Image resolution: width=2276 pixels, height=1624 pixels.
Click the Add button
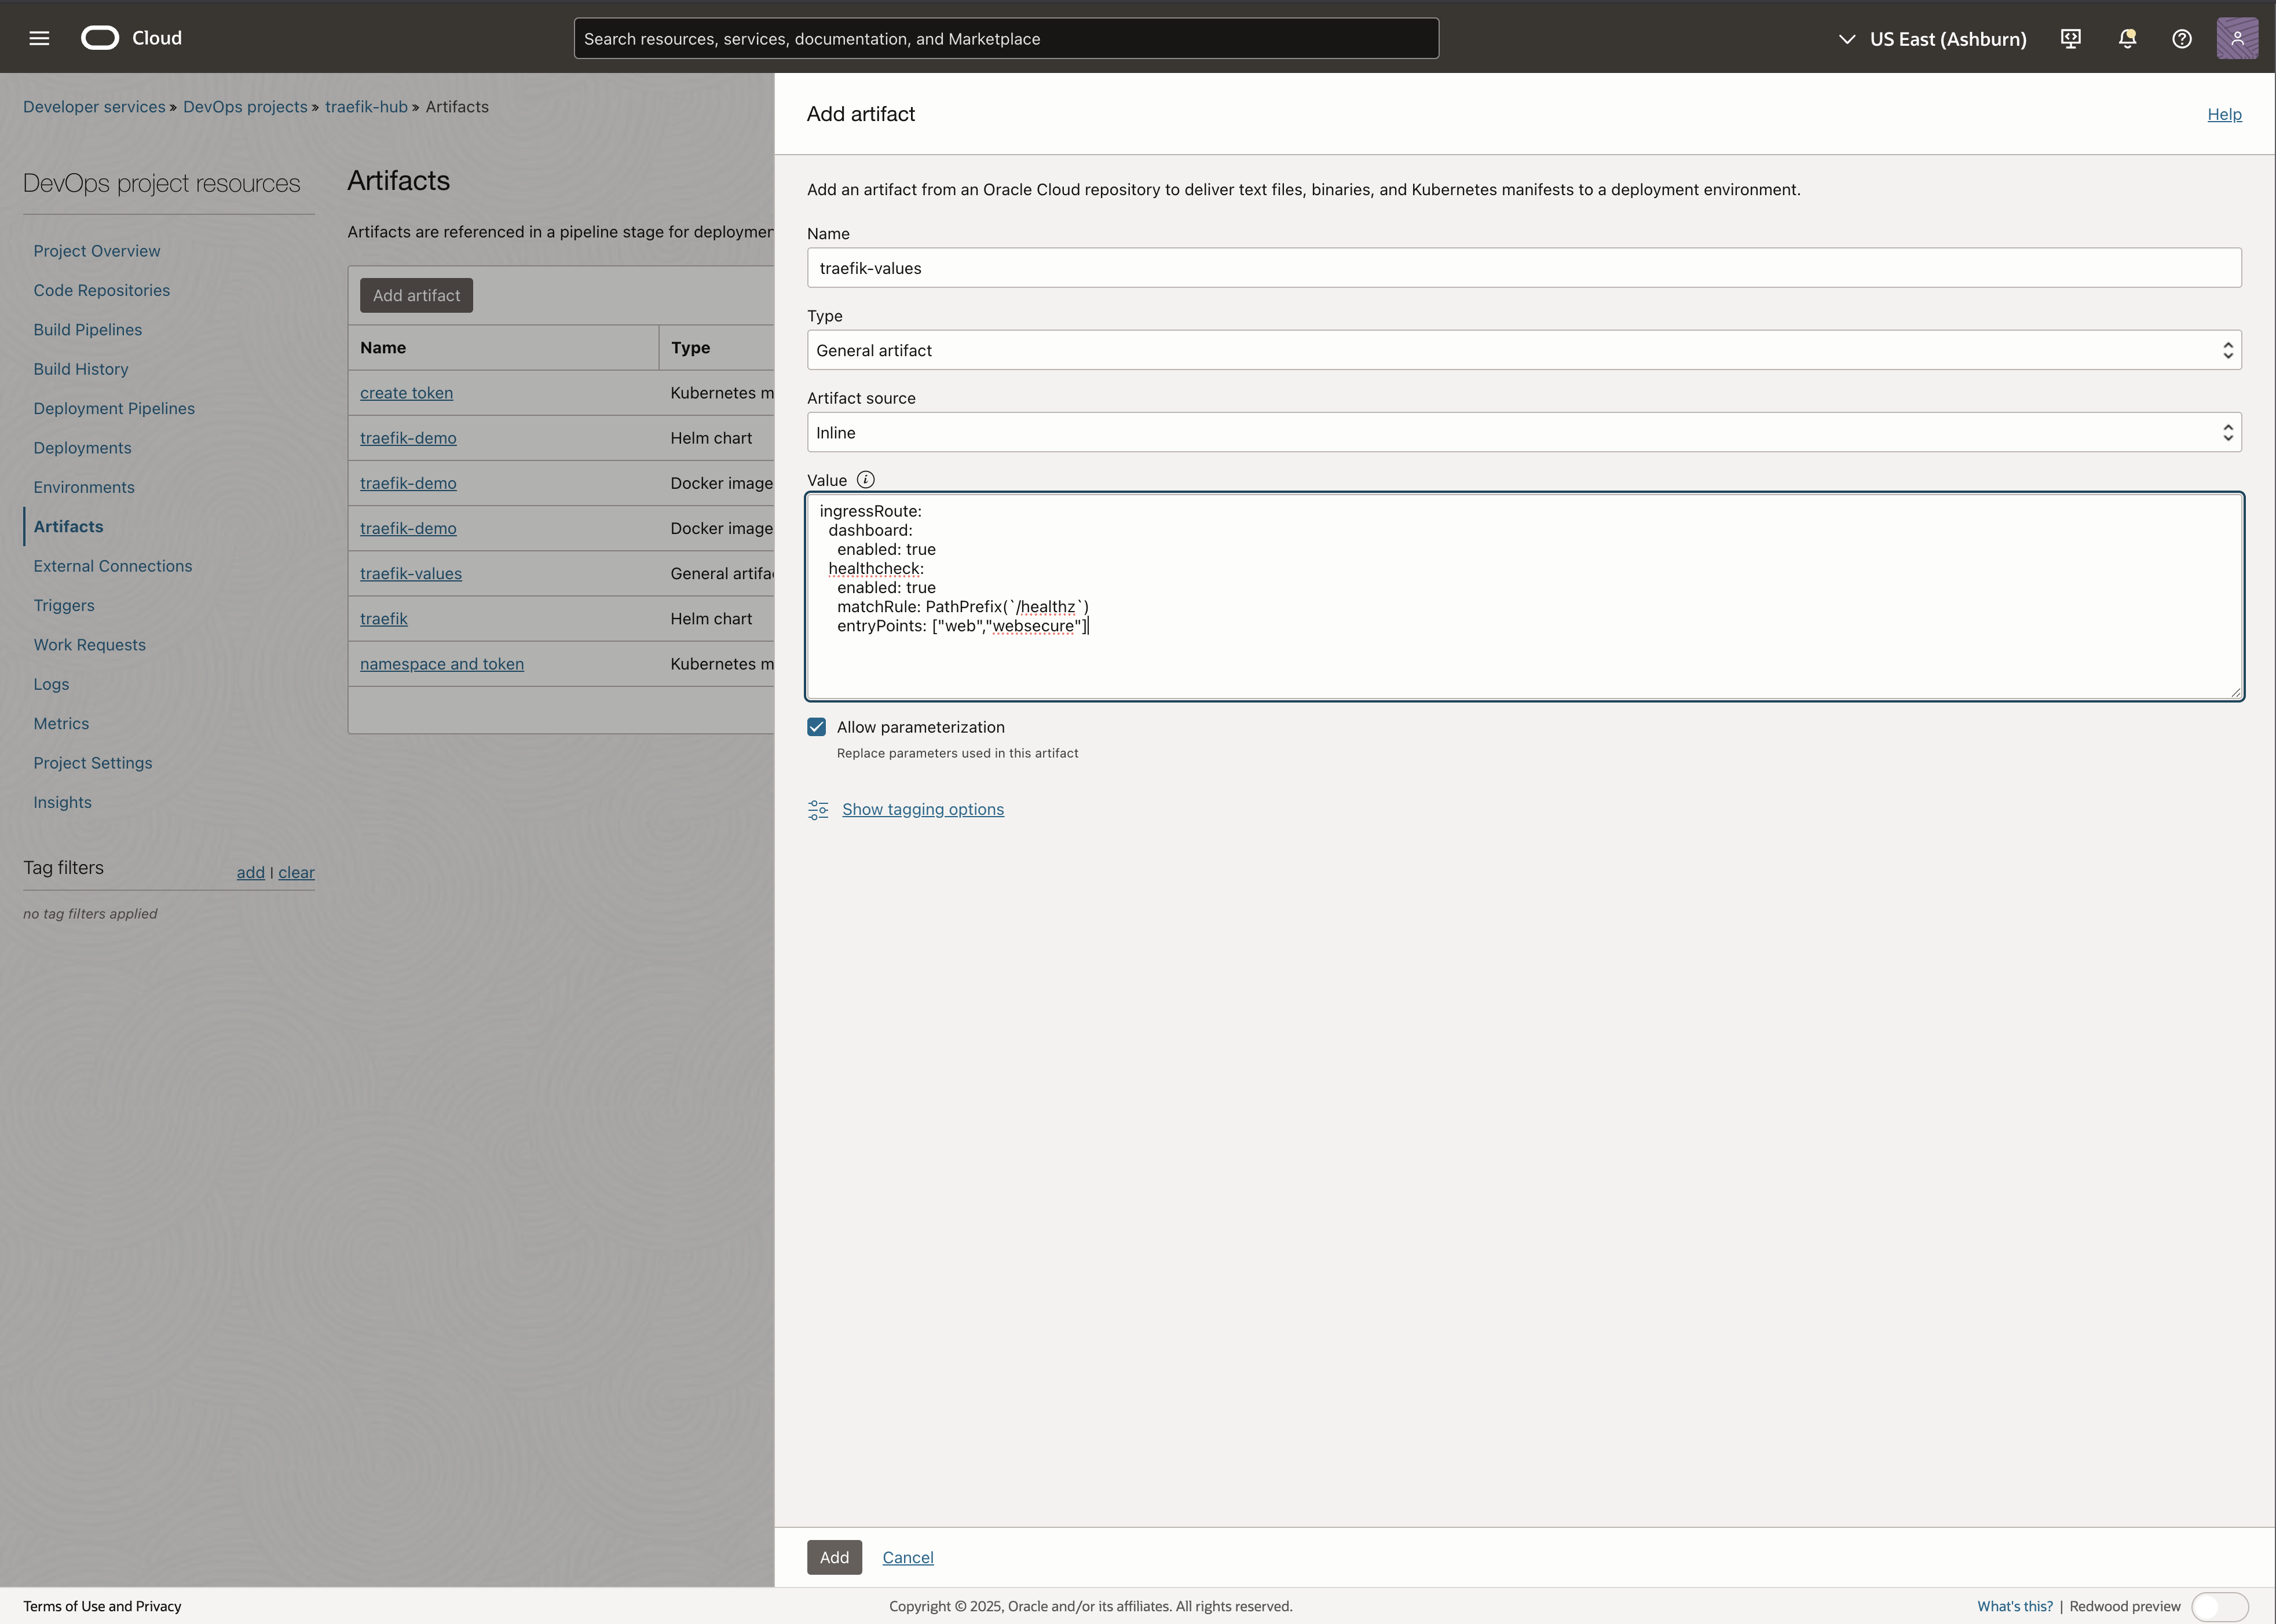click(x=834, y=1557)
